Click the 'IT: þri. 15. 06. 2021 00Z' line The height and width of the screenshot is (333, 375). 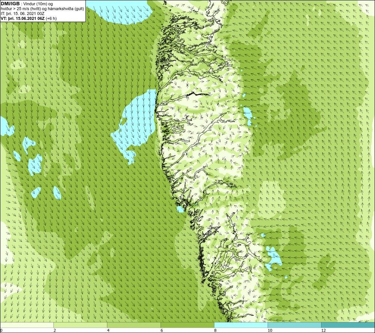pos(22,14)
